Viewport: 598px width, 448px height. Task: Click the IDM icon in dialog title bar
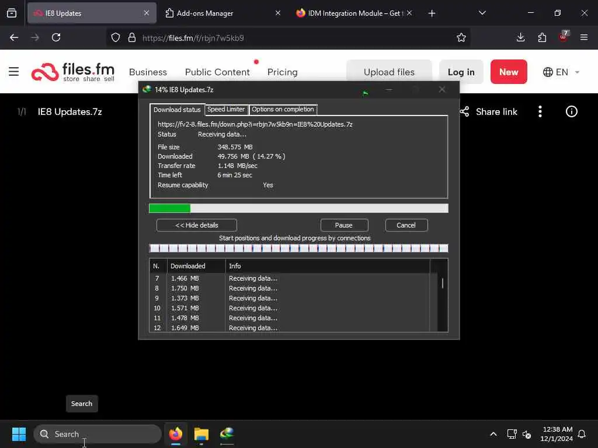147,89
